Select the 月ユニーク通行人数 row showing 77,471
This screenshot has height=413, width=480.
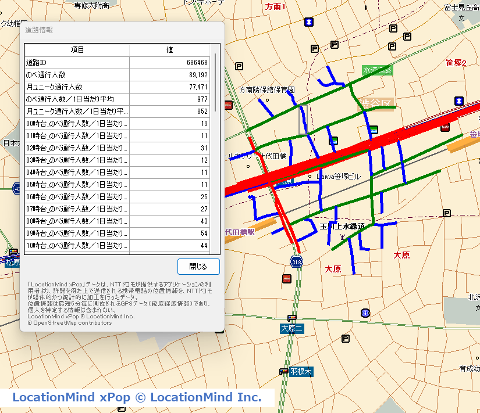click(x=116, y=87)
